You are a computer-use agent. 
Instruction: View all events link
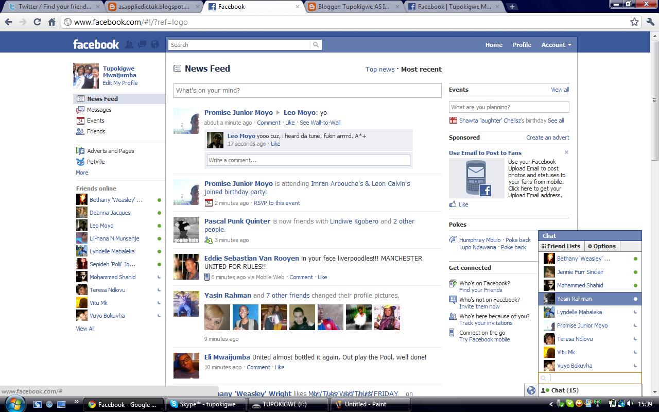(560, 90)
